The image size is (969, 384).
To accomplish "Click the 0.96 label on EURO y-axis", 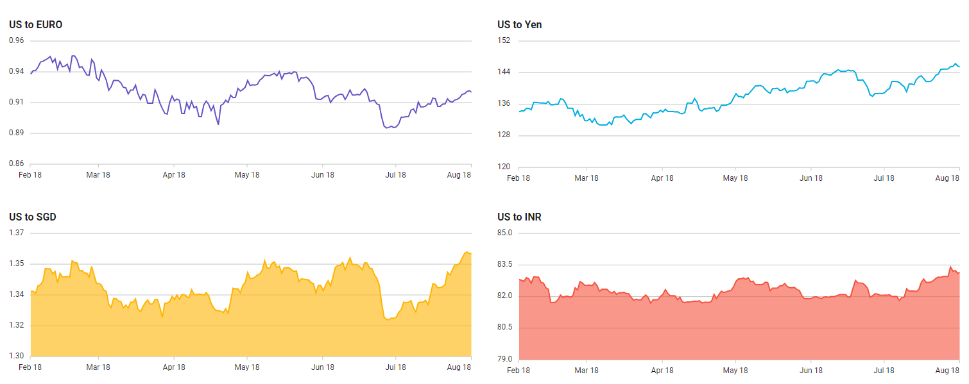I will (x=16, y=41).
